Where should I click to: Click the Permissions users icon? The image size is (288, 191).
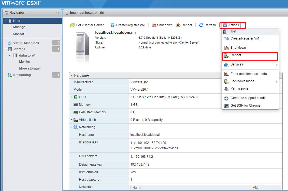(x=226, y=89)
